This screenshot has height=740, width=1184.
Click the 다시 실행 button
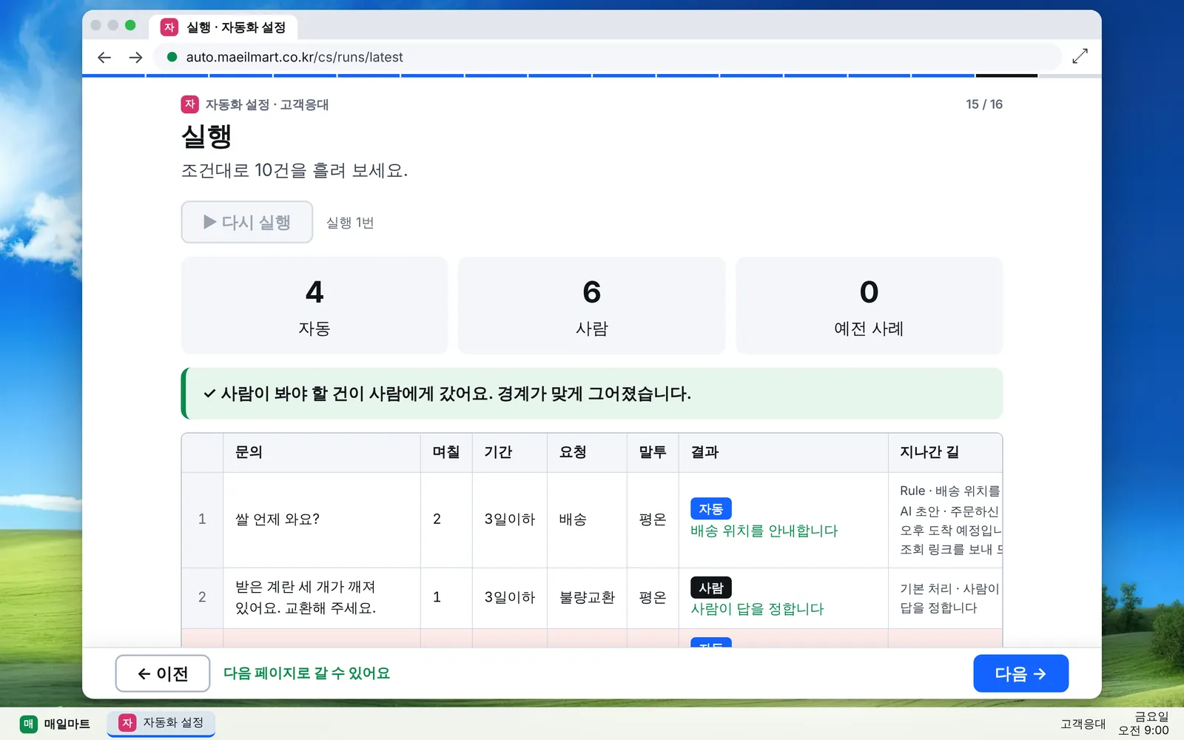click(247, 222)
